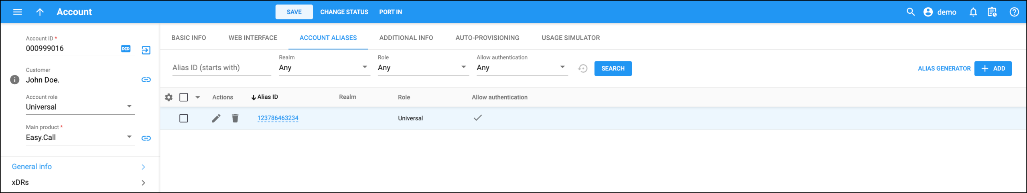
Task: Open the global search magnifier icon
Action: click(x=911, y=12)
